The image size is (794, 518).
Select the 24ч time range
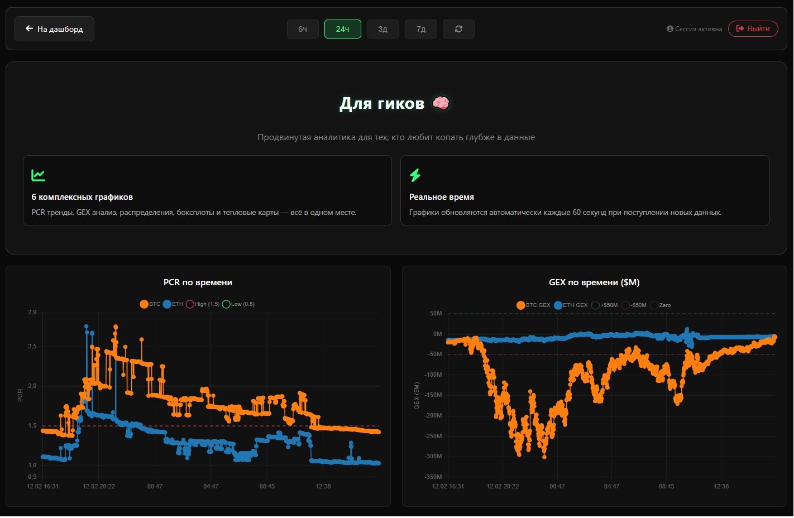click(342, 29)
